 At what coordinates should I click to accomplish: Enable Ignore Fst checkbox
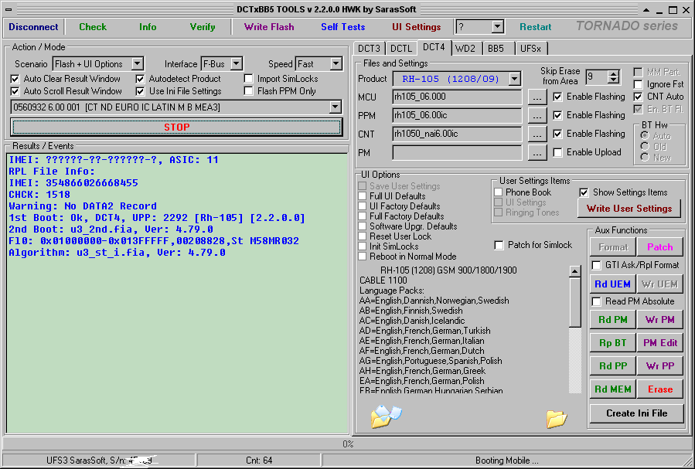(638, 84)
